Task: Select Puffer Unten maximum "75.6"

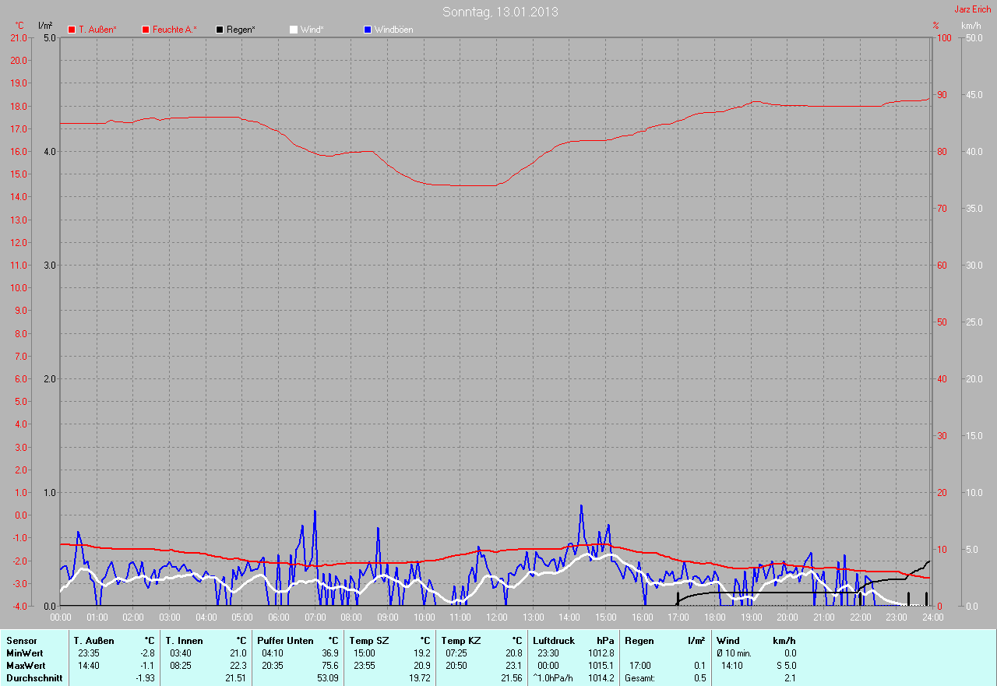Action: tap(329, 666)
